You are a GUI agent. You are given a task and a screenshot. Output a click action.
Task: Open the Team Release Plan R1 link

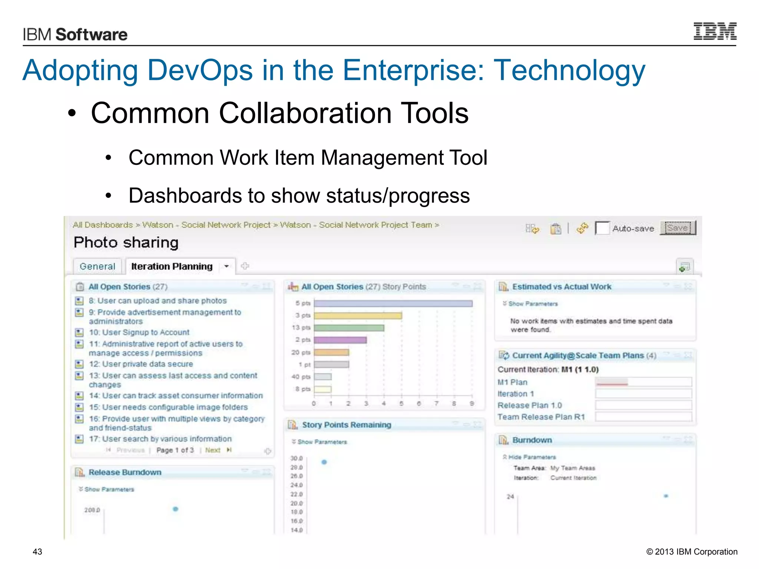click(x=541, y=417)
